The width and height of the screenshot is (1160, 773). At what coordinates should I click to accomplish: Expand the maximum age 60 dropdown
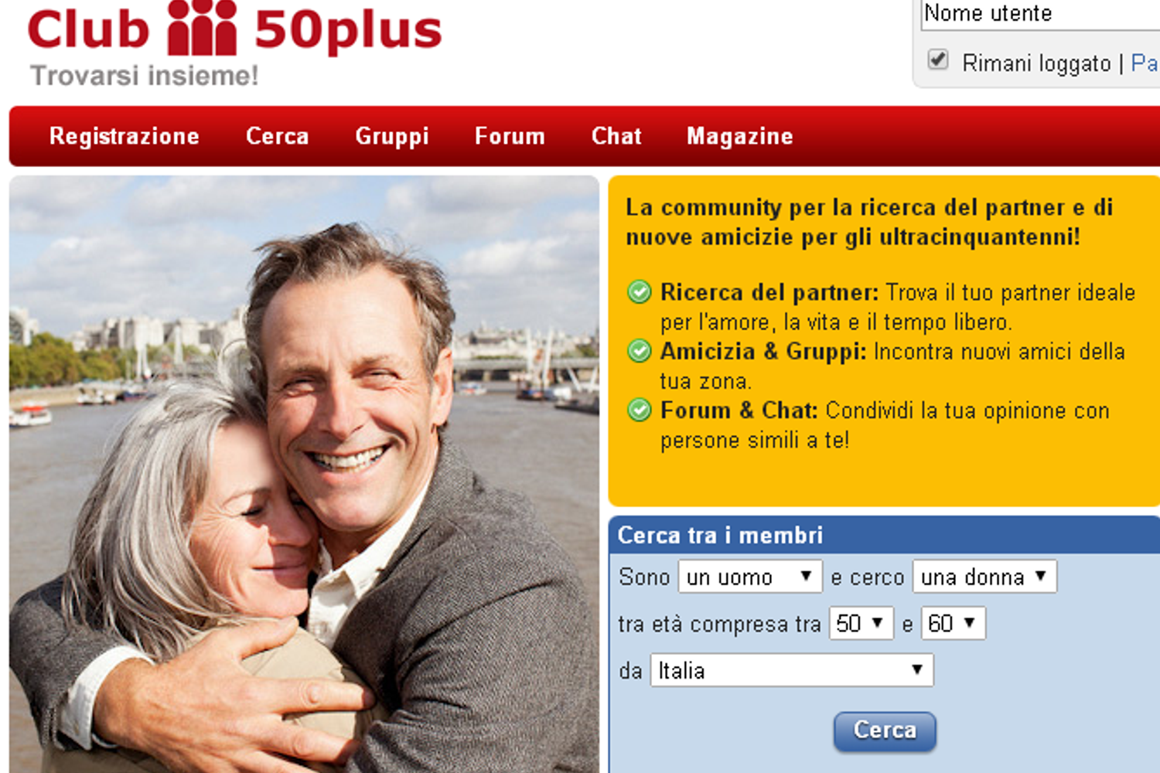click(x=953, y=623)
